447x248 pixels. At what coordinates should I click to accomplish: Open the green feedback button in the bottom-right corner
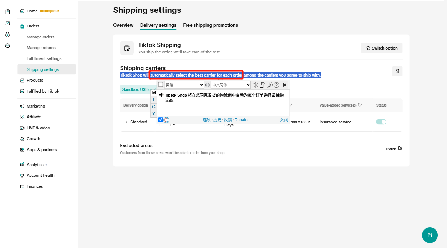point(430,235)
